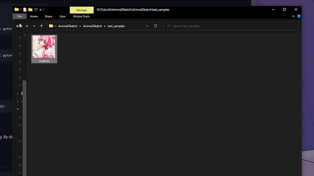
Task: Open the address bar history dropdown
Action: tap(147, 26)
